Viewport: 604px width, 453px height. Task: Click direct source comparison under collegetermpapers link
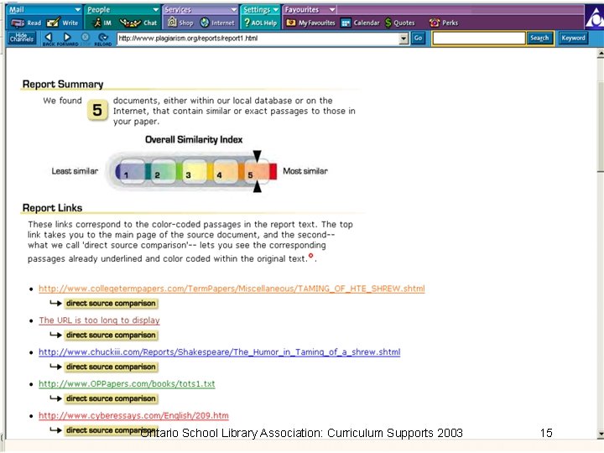(x=111, y=304)
